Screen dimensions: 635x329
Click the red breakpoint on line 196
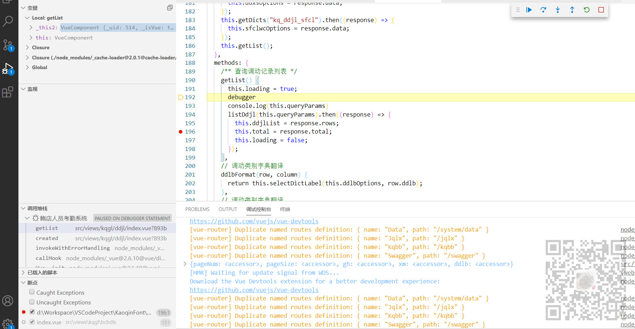[x=180, y=131]
